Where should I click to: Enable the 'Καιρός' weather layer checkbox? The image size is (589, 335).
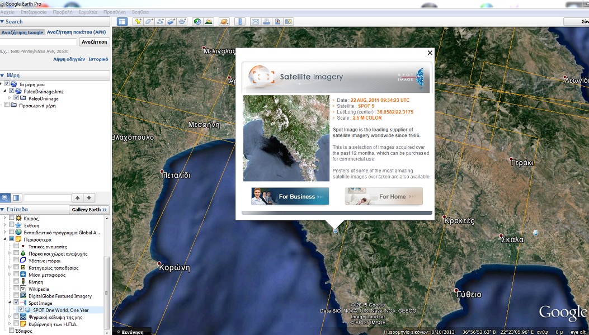11,218
